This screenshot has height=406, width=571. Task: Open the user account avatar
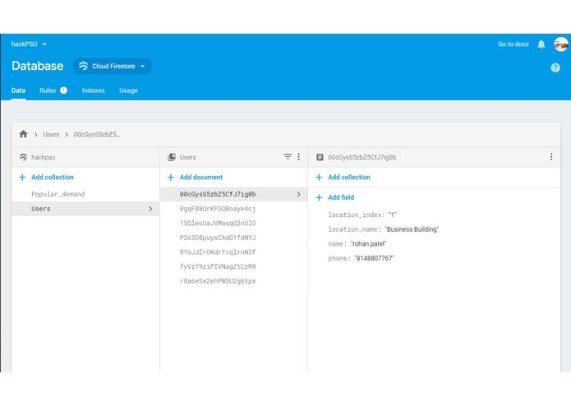(x=561, y=44)
